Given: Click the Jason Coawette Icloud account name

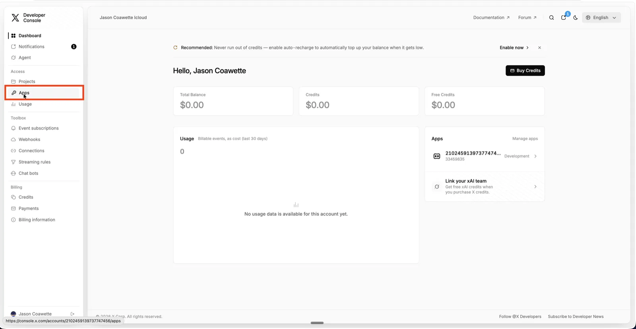Looking at the screenshot, I should tap(123, 18).
